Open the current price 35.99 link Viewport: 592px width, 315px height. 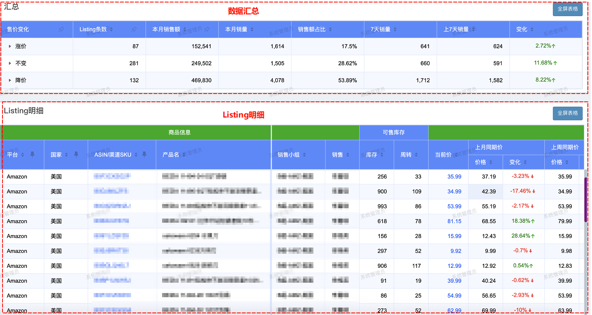454,177
